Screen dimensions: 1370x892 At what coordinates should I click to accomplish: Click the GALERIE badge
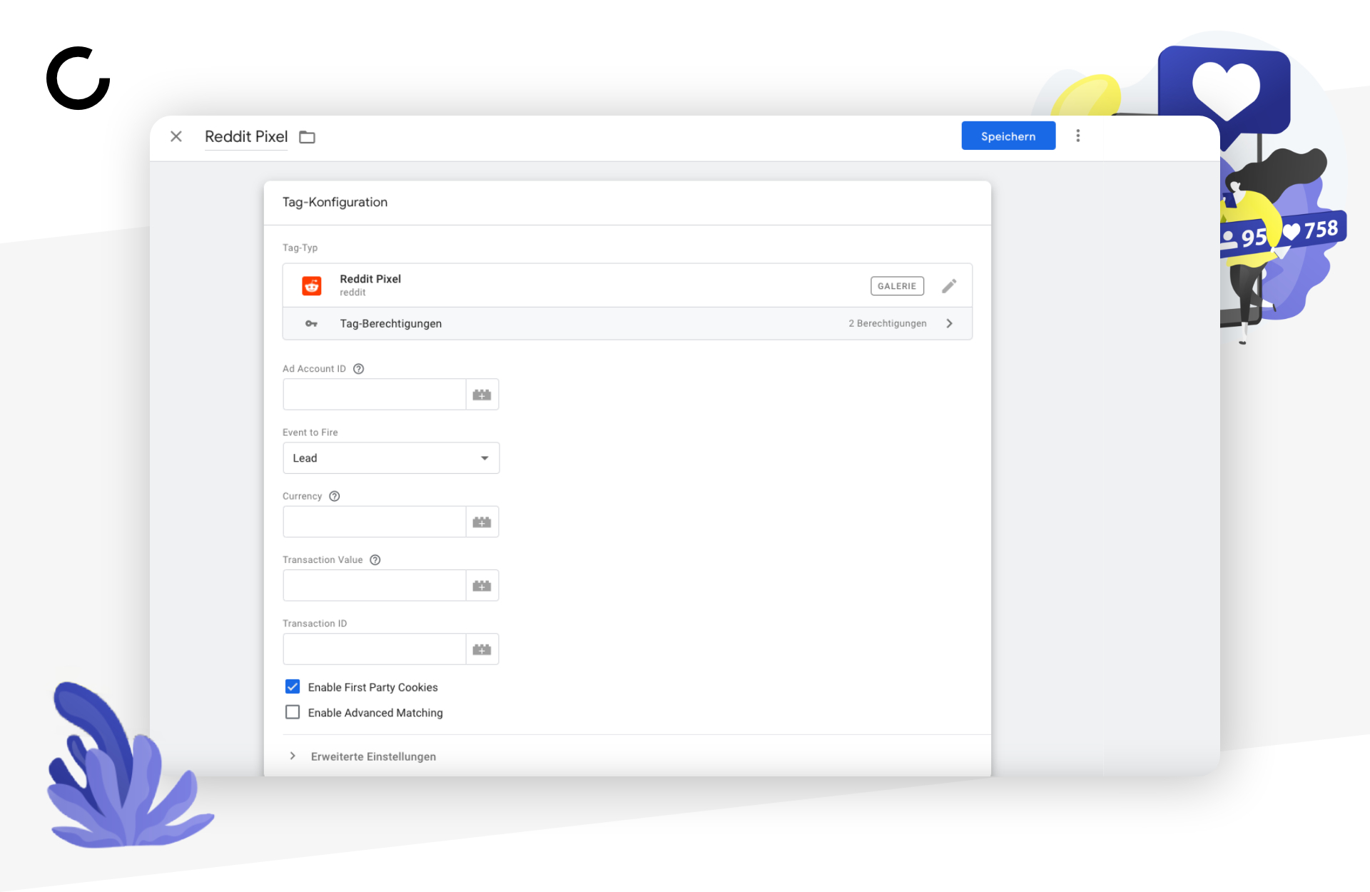tap(897, 286)
